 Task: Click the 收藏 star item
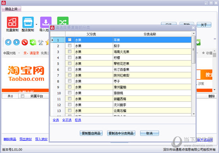207,53
